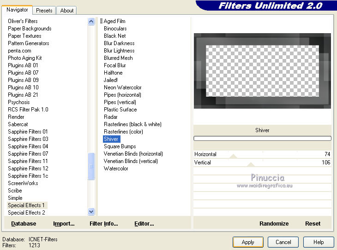Open Photo Aging Kit category
337x250 pixels.
25,58
